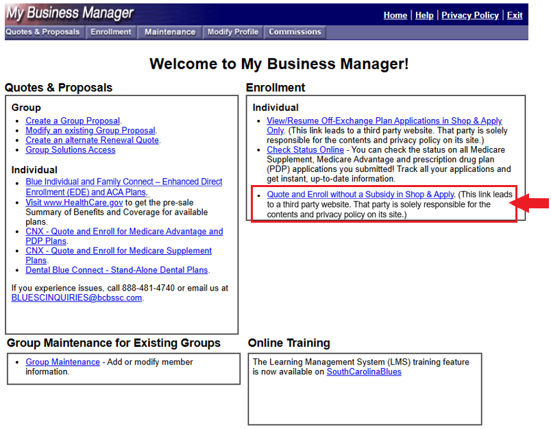Navigate to the Home page
Viewport: 551px width, 429px height.
(x=395, y=15)
